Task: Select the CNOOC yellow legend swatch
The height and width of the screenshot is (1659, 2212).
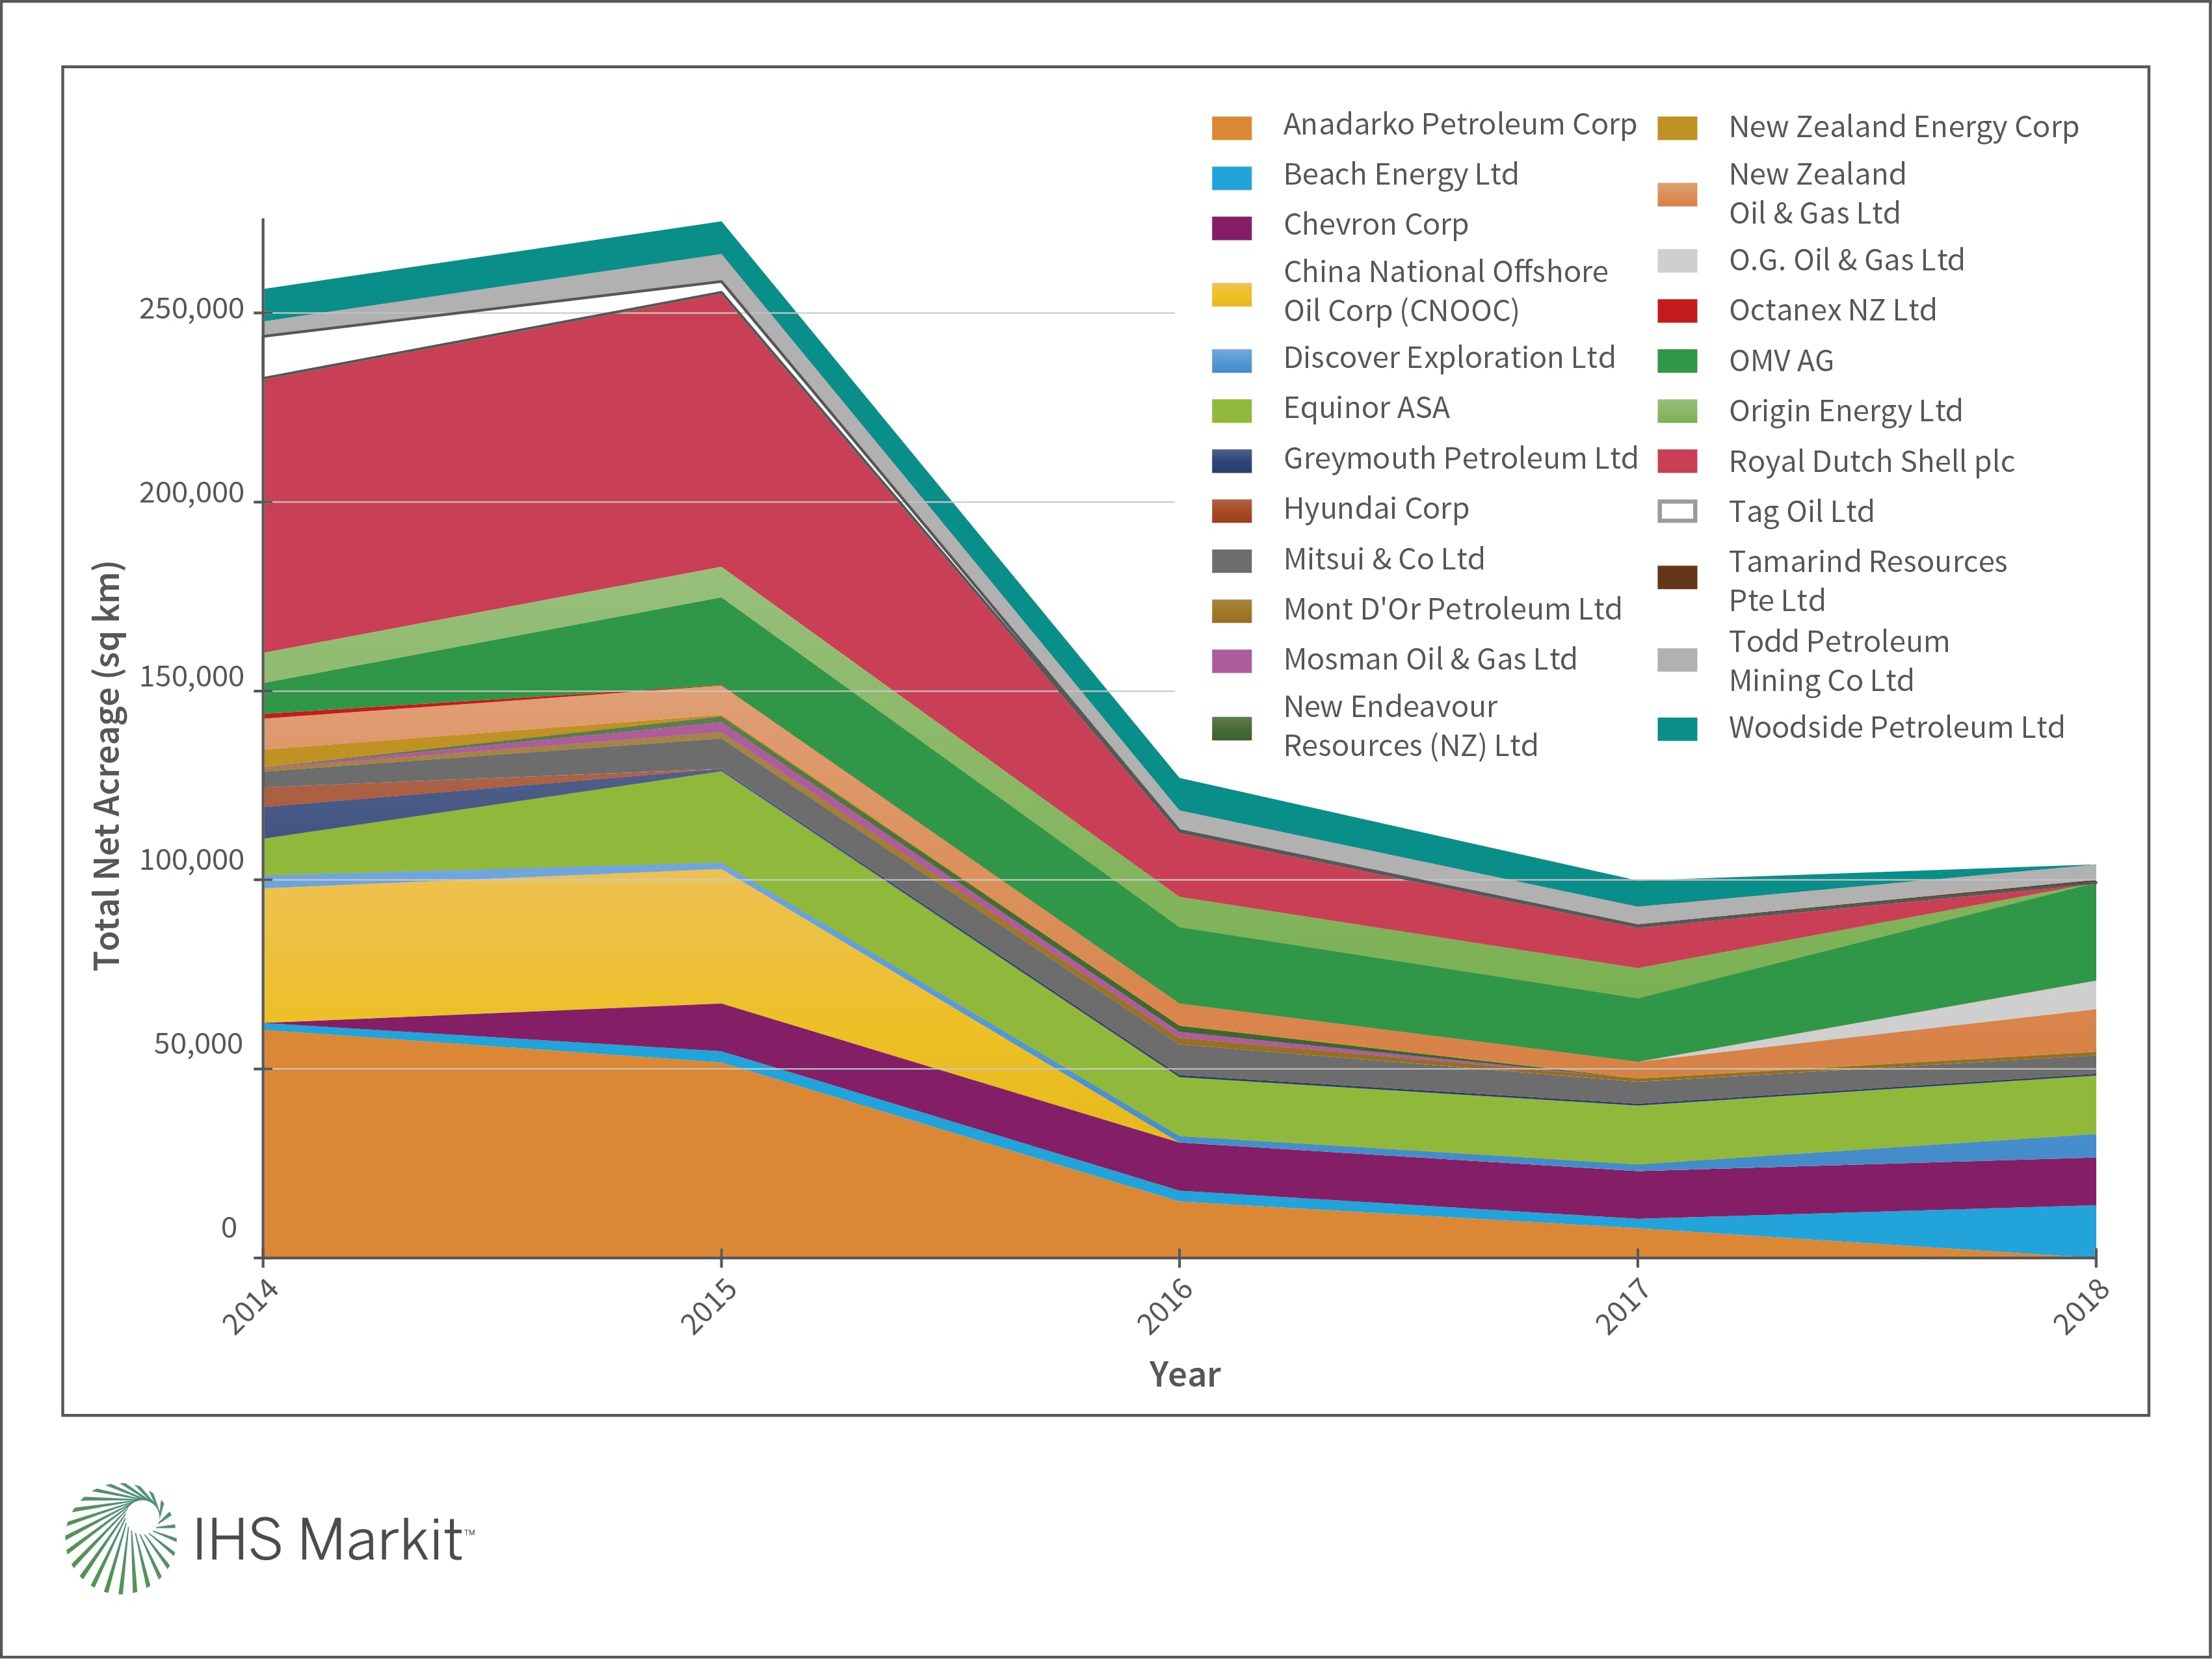Action: point(1231,294)
